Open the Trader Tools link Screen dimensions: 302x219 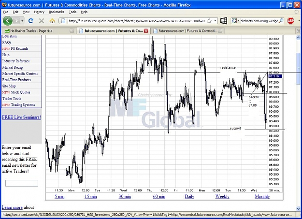[12, 99]
